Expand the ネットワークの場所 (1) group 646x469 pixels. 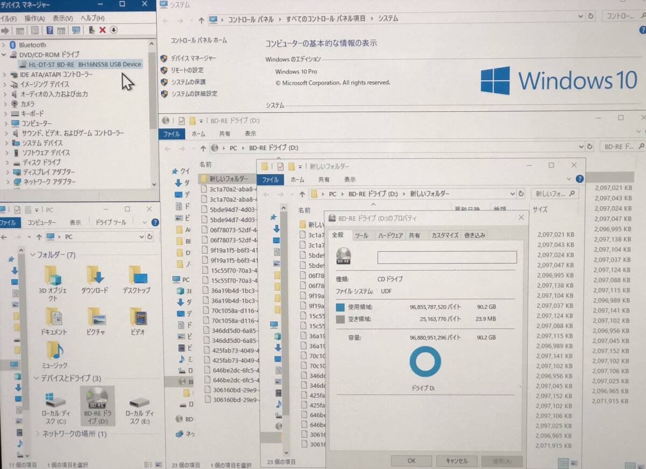click(38, 433)
